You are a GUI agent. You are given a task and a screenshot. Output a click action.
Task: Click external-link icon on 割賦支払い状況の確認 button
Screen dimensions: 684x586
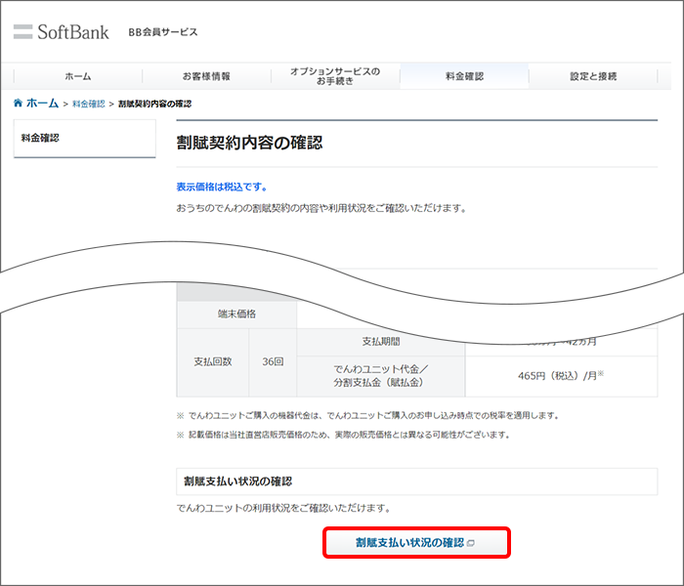point(471,543)
